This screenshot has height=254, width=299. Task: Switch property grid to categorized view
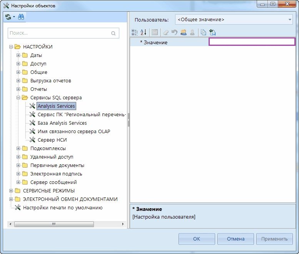(134, 33)
